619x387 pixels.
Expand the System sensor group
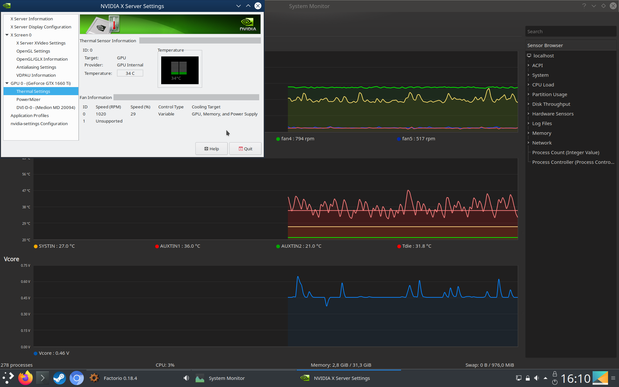coord(528,75)
